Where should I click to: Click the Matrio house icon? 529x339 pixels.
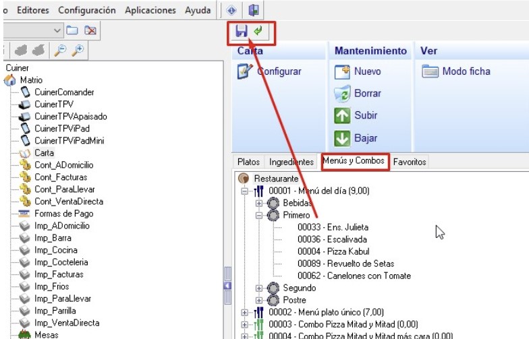(9, 80)
